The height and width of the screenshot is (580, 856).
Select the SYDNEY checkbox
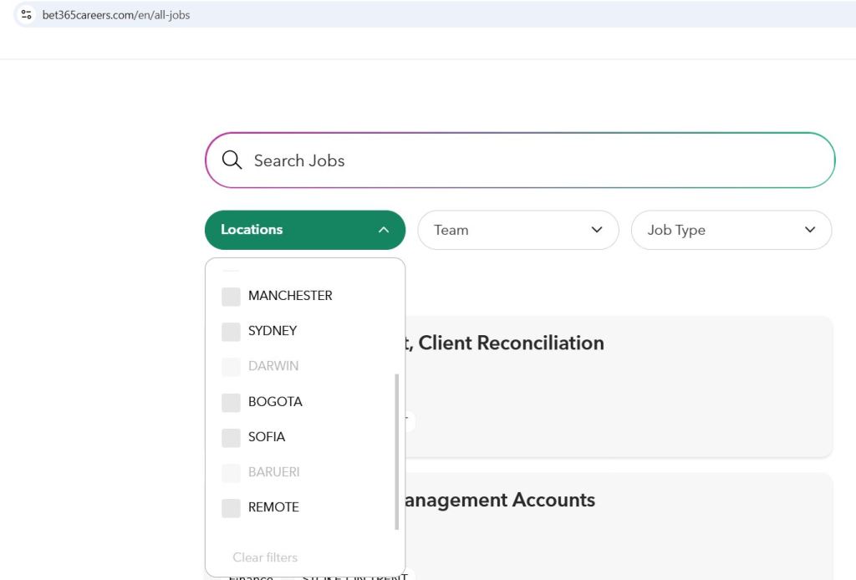click(x=231, y=331)
